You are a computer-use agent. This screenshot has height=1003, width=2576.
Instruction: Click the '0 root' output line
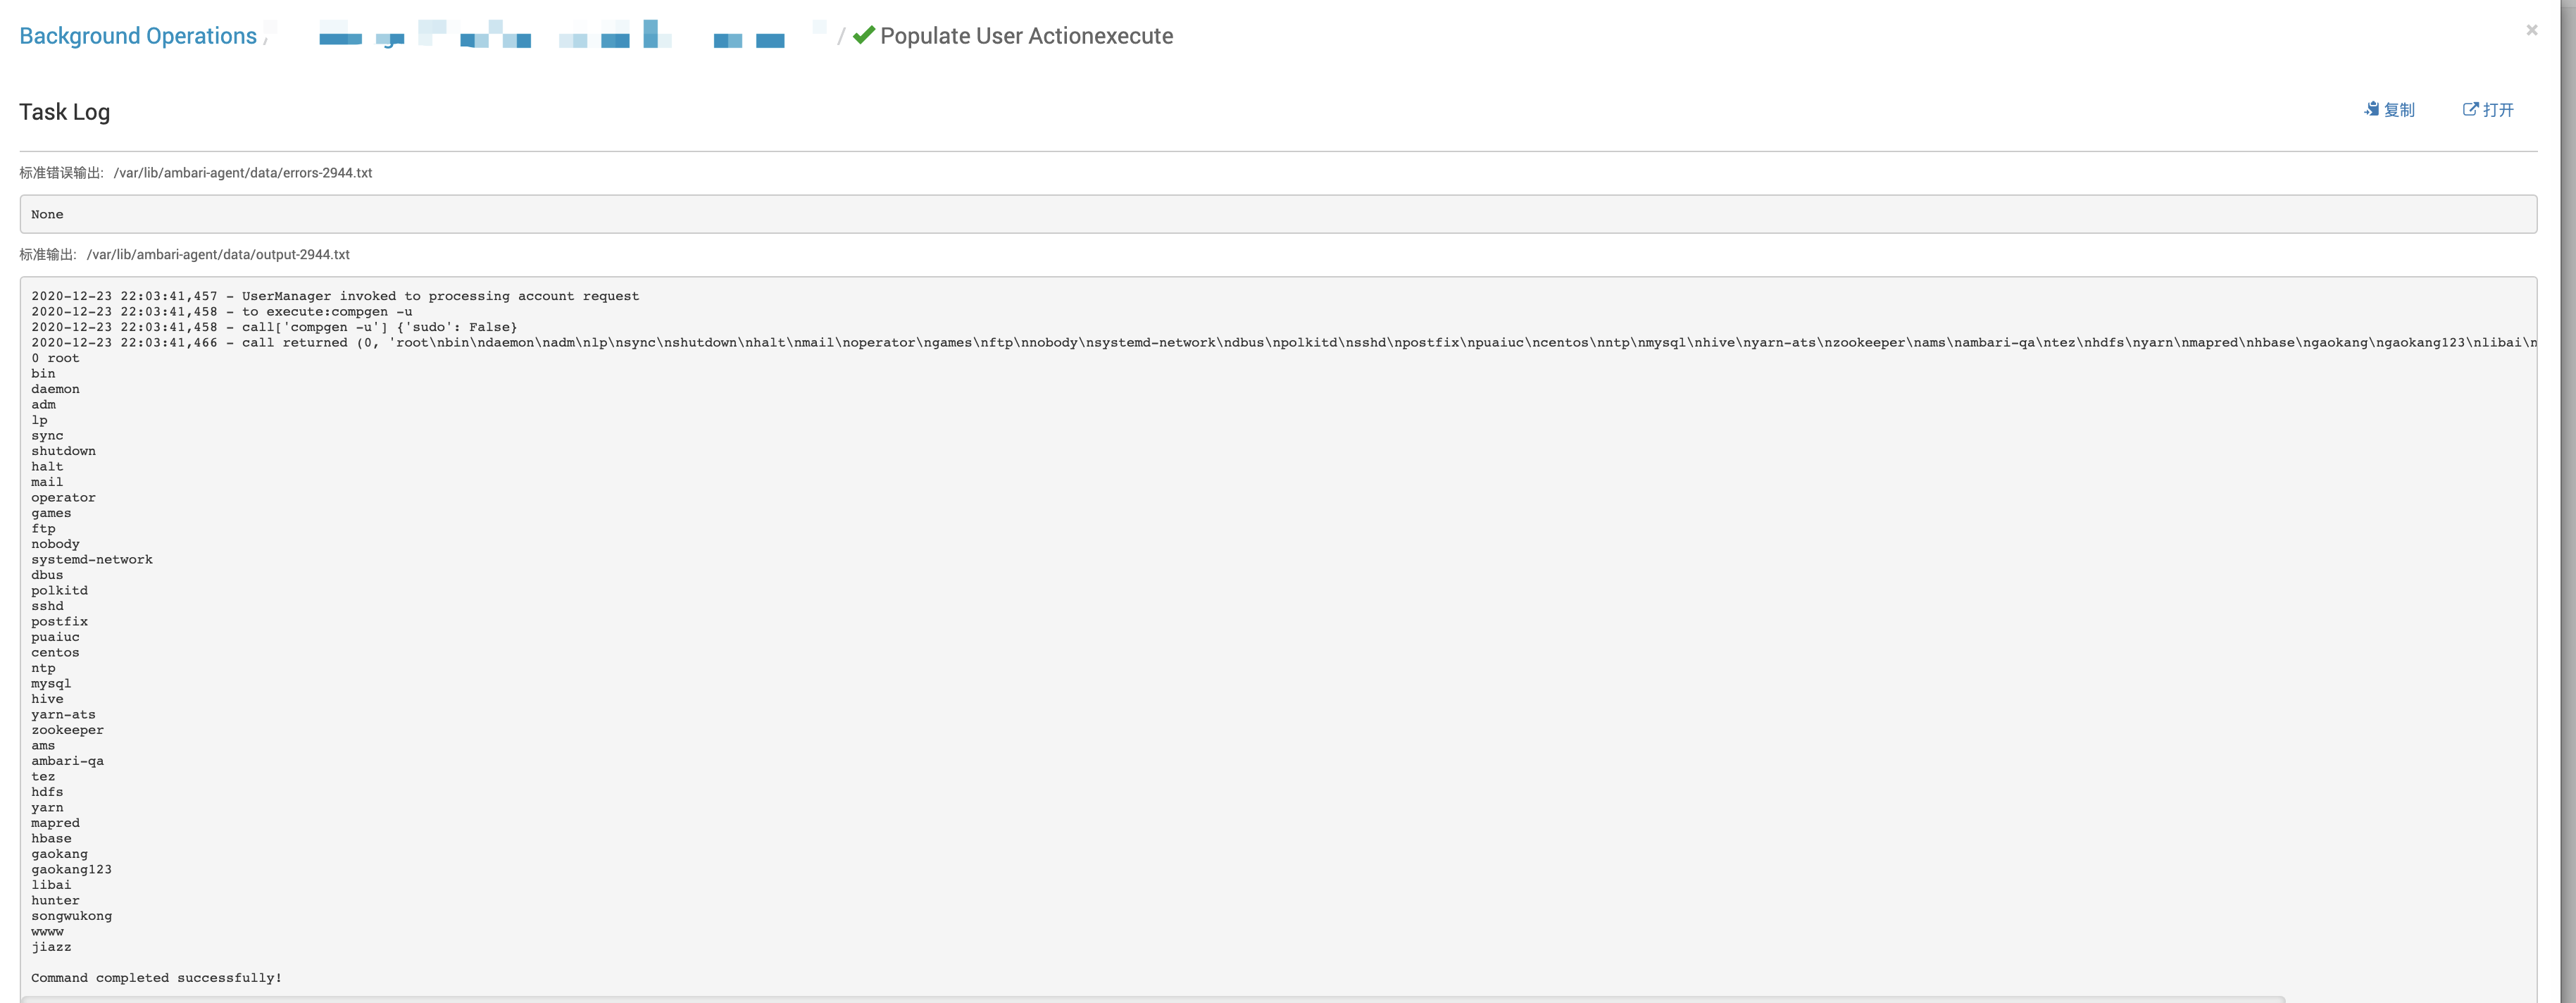55,358
